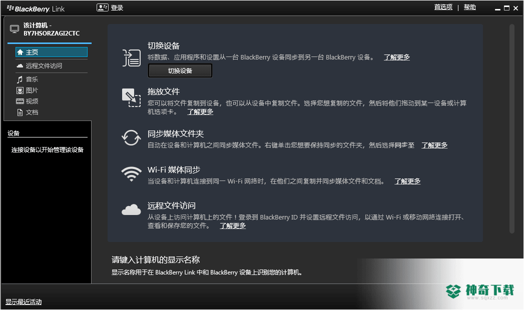This screenshot has height=310, width=524.
Task: Open 显示最近活动 recent activity link
Action: (x=24, y=302)
